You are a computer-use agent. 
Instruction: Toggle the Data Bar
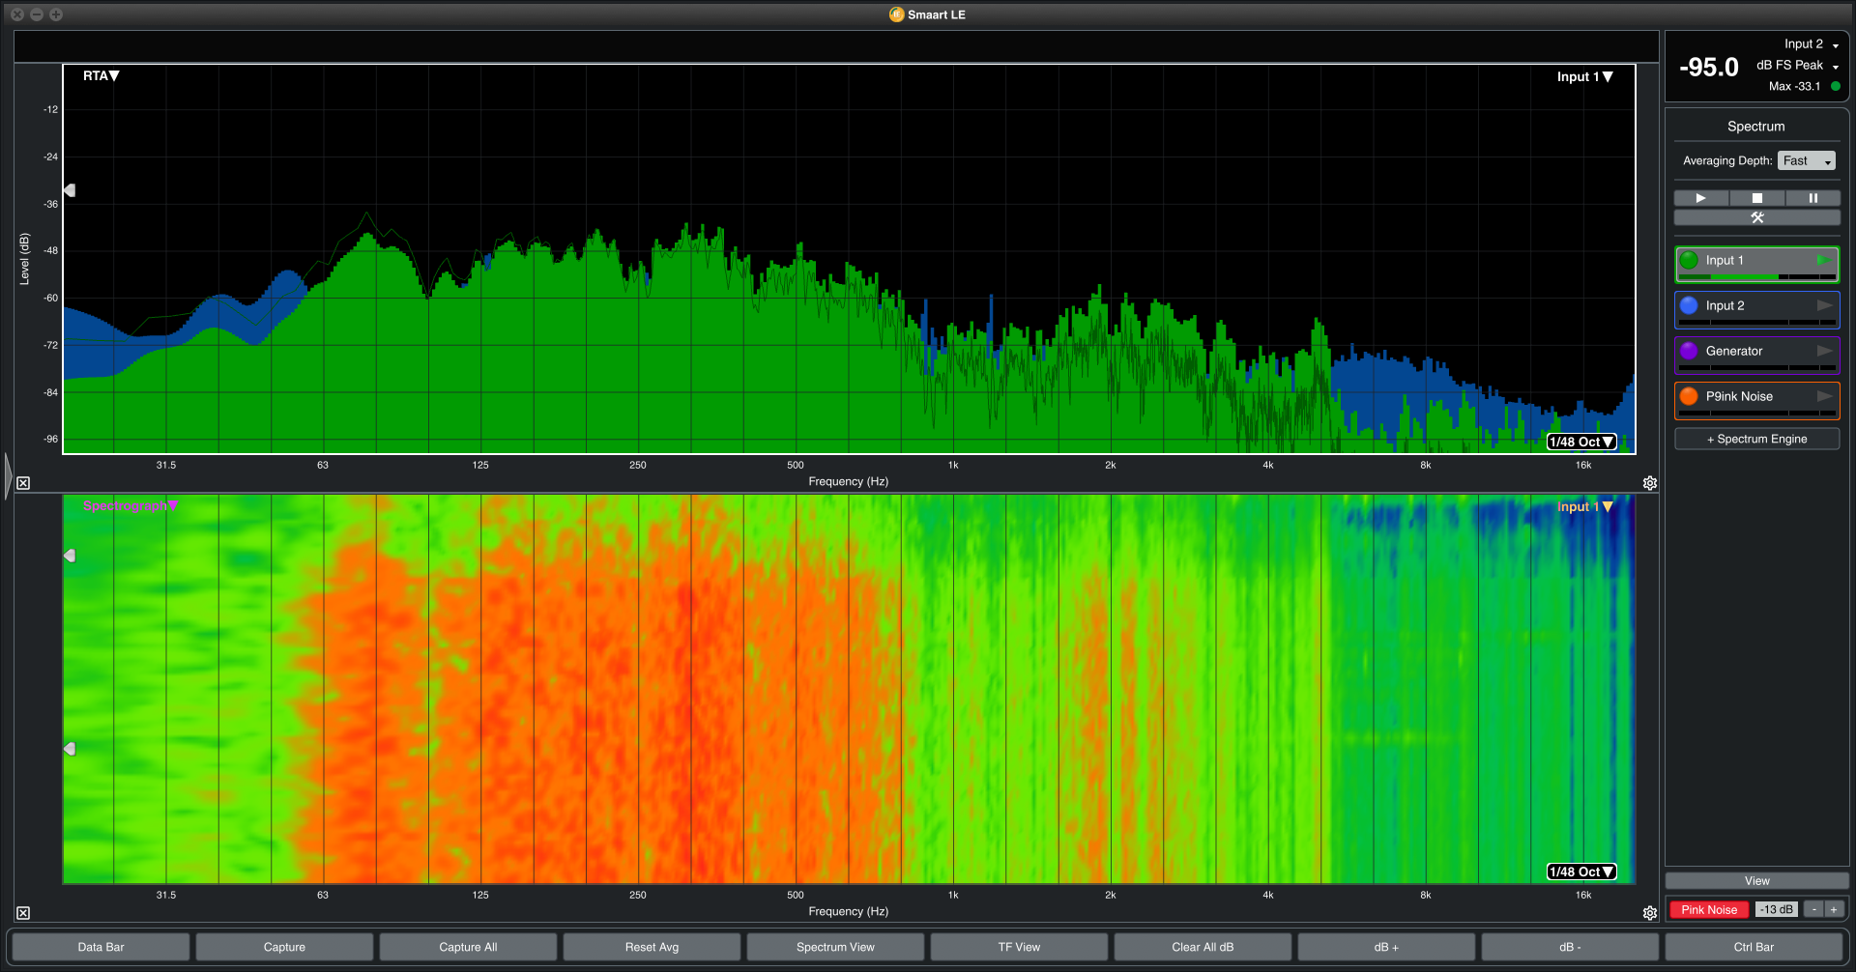click(101, 947)
